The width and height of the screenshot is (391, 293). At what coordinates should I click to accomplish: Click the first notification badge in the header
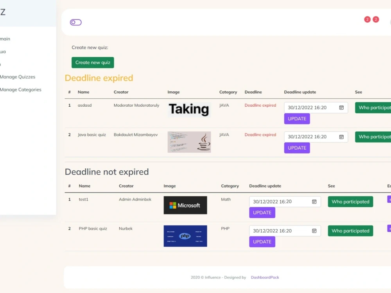[367, 19]
